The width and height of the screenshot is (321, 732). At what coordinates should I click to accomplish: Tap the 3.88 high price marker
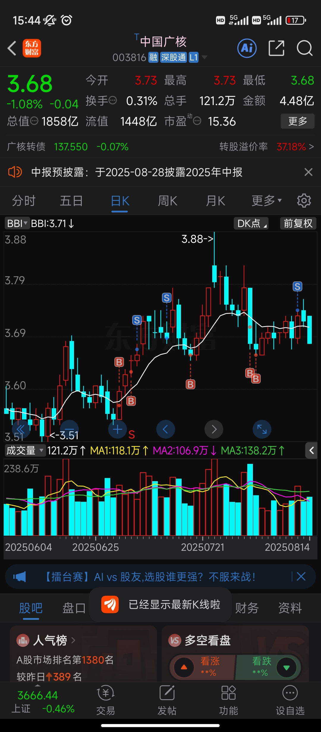point(197,239)
